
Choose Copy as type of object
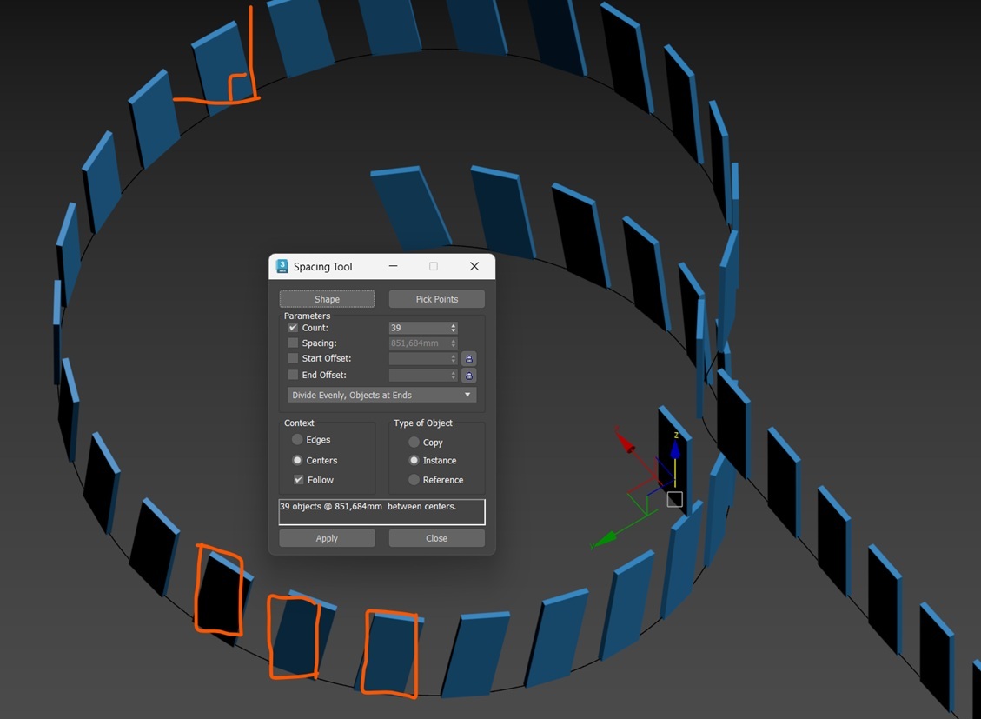(414, 443)
